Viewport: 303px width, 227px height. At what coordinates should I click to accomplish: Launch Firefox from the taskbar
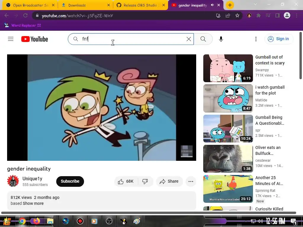[x=36, y=221]
